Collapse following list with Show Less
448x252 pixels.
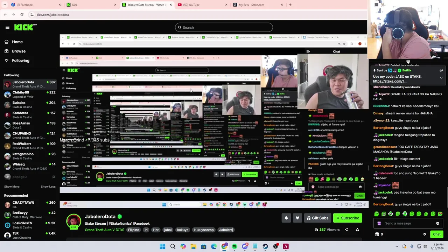[x=48, y=187]
